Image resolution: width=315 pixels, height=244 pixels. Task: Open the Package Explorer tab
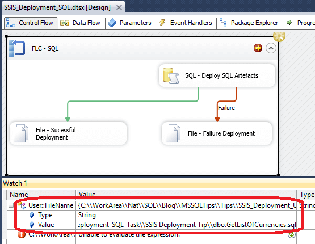[250, 23]
